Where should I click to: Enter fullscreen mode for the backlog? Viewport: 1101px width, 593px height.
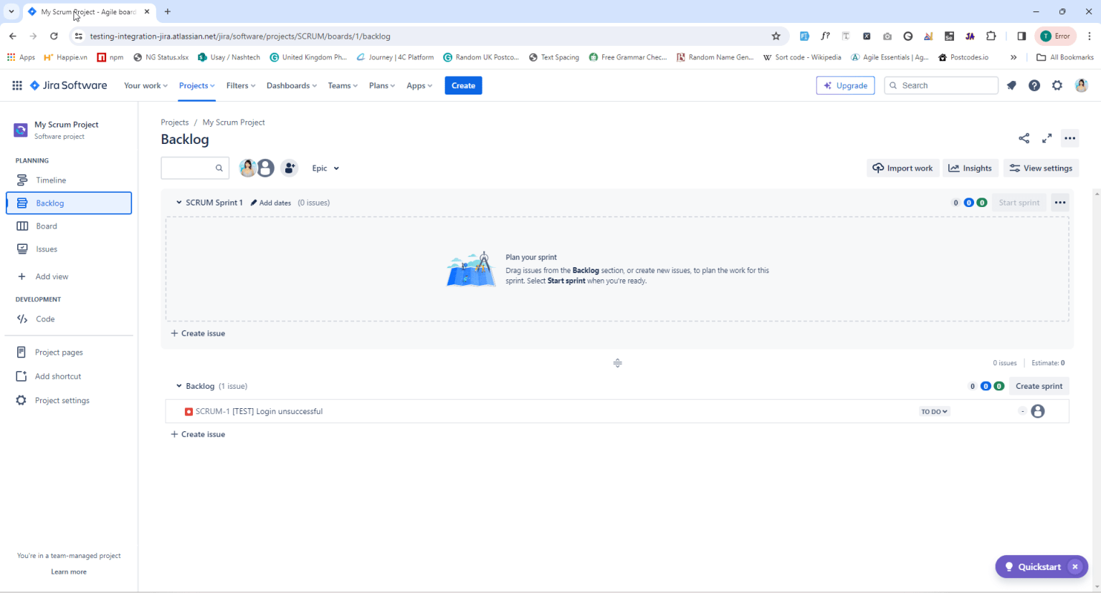(1047, 138)
